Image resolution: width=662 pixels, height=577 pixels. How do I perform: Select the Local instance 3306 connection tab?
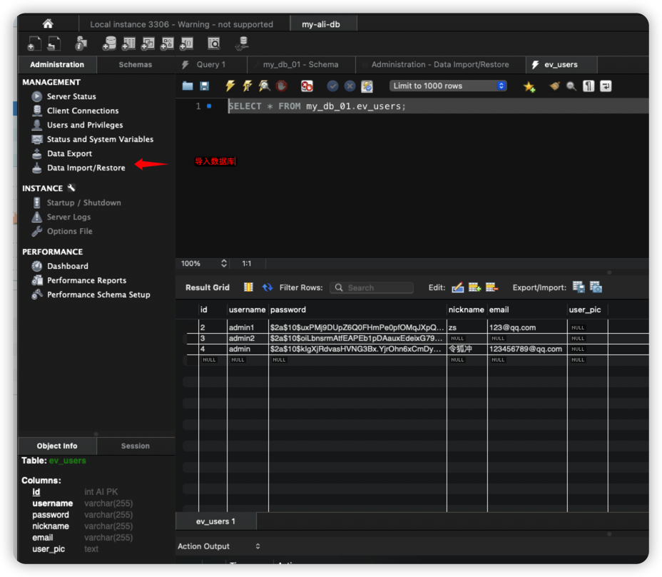tap(181, 24)
